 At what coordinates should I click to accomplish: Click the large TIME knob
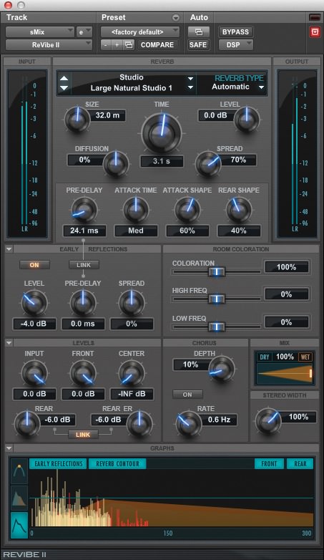coord(162,133)
